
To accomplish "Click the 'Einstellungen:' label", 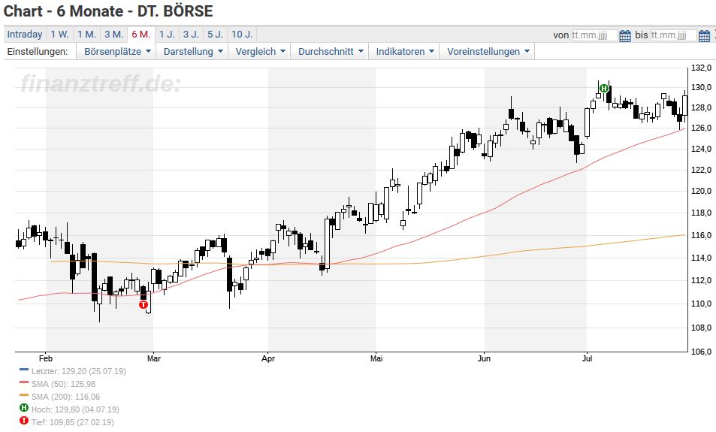I will [38, 52].
